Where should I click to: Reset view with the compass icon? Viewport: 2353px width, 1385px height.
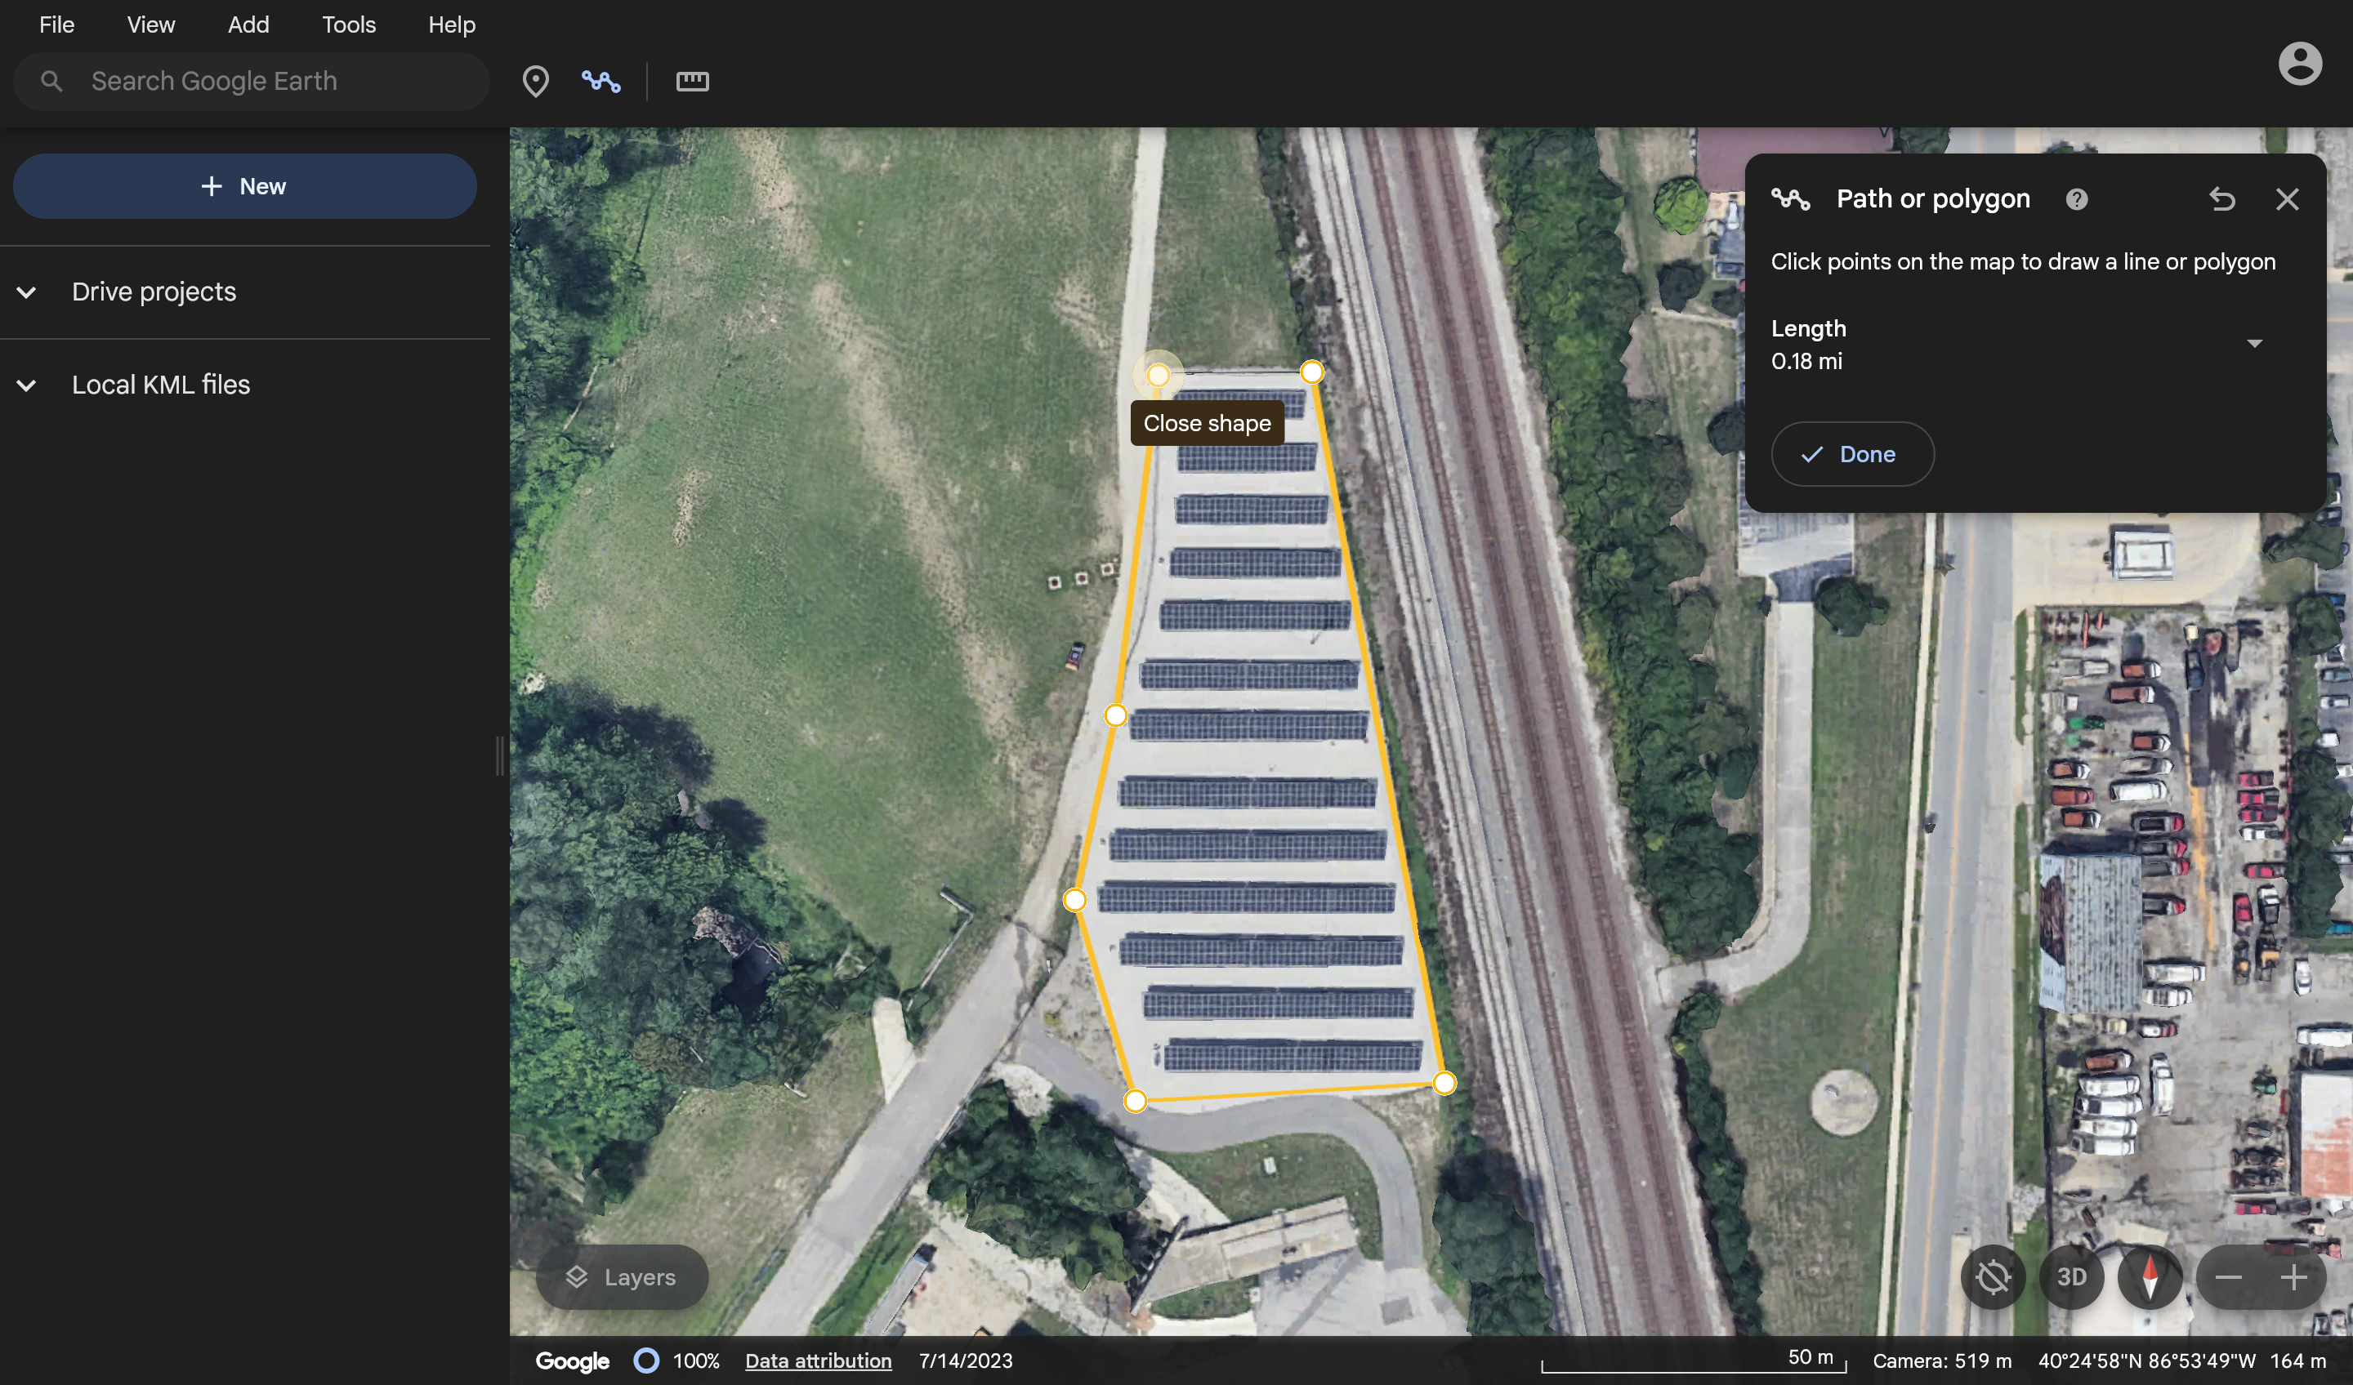2149,1276
